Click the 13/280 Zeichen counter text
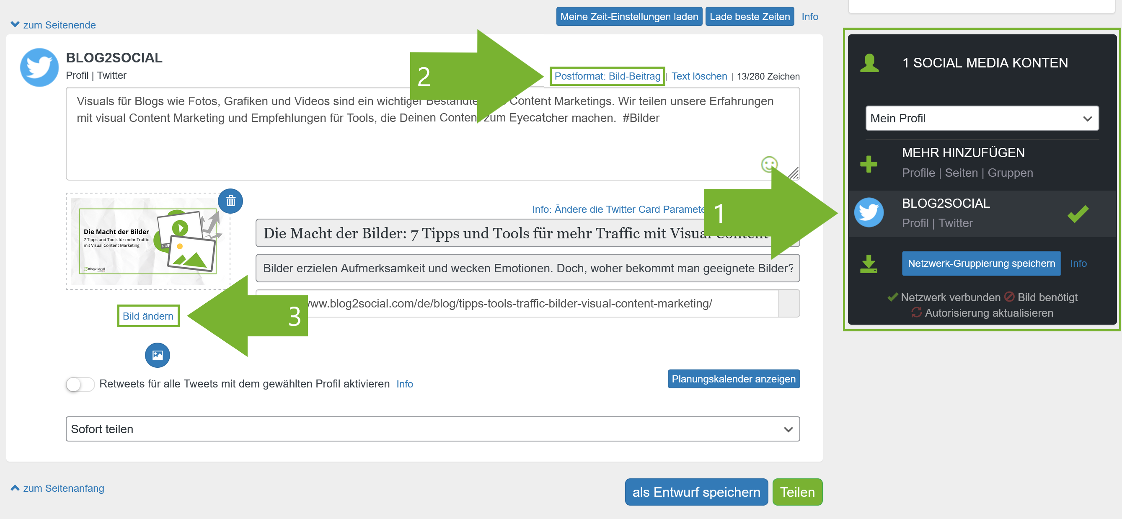 [768, 76]
